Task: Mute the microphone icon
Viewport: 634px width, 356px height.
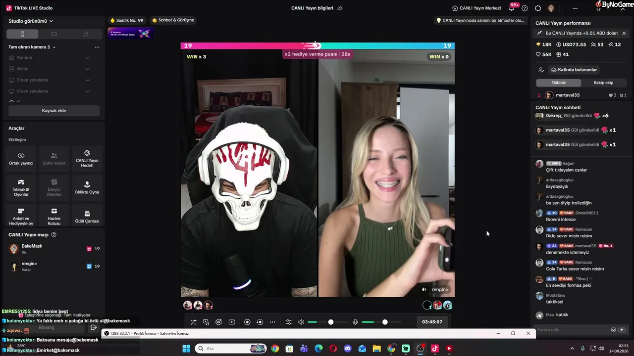Action: tap(355, 322)
